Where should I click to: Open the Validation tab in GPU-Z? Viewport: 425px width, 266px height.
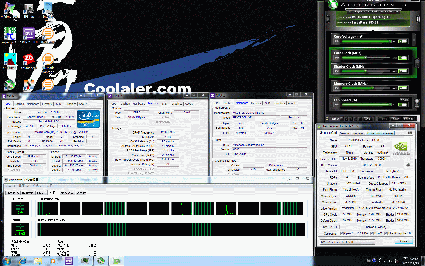358,133
